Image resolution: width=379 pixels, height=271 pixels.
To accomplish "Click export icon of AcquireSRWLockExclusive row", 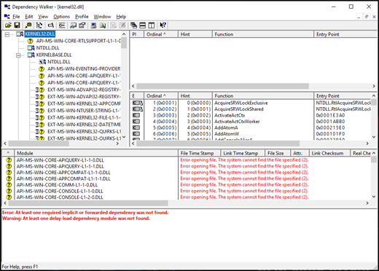I will pyautogui.click(x=137, y=103).
